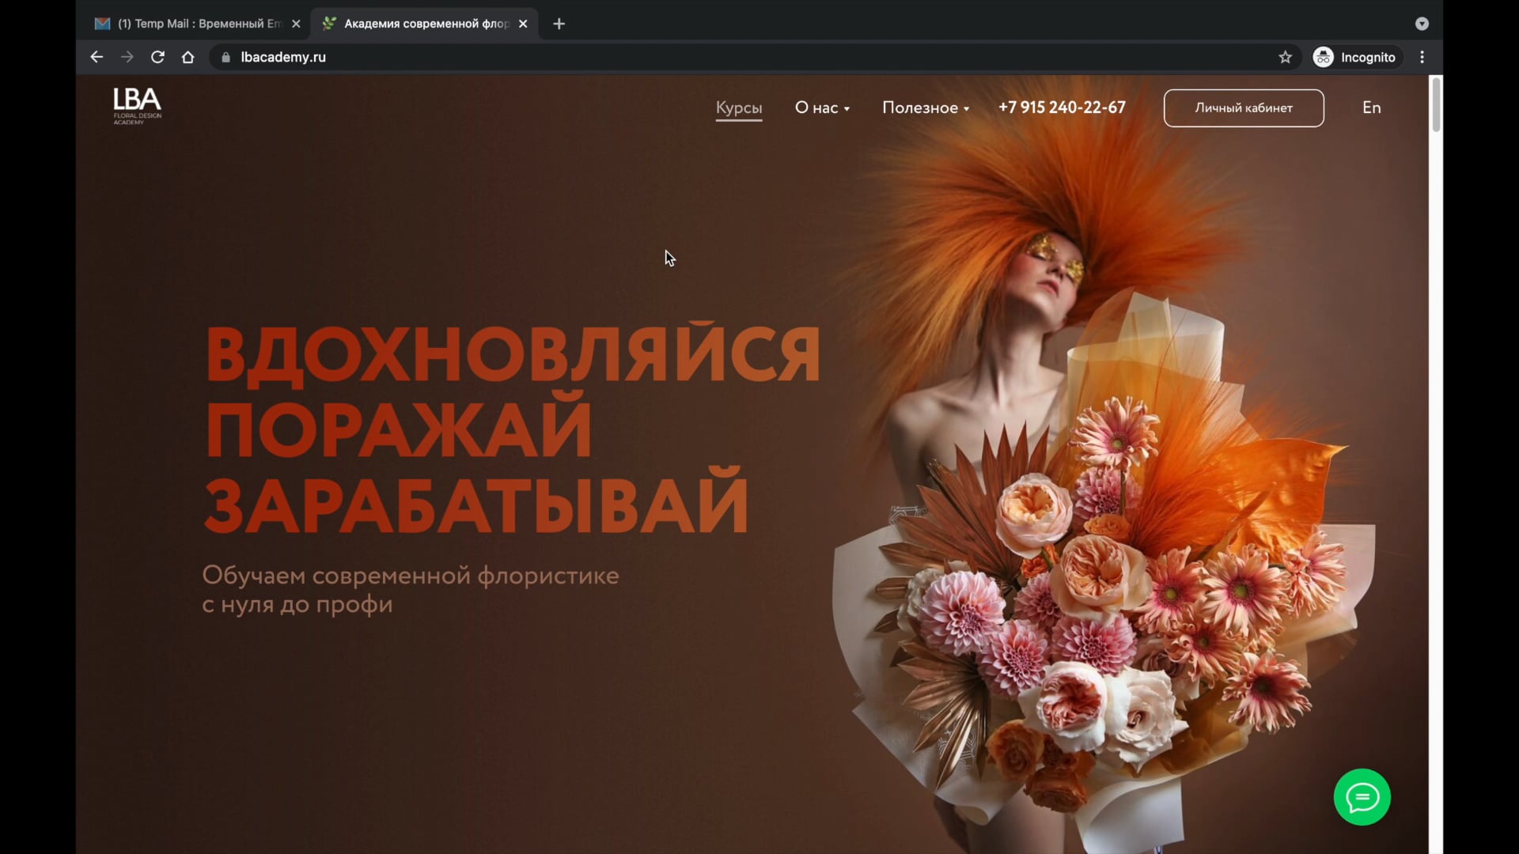Open the home page icon
The width and height of the screenshot is (1519, 854).
[x=188, y=57]
